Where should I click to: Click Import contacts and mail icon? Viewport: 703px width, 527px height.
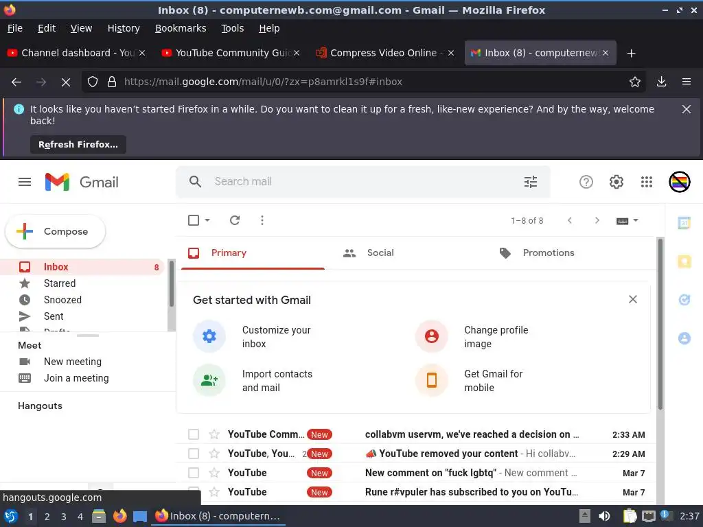click(x=209, y=380)
